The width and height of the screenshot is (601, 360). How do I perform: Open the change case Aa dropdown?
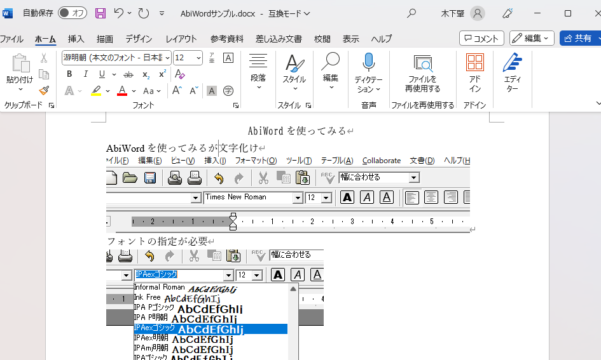point(152,91)
